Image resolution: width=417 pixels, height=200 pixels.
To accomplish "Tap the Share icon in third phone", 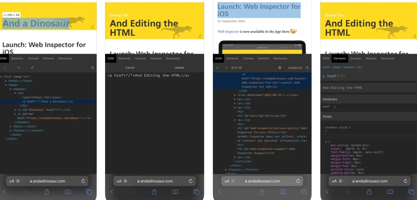I will point(262,192).
